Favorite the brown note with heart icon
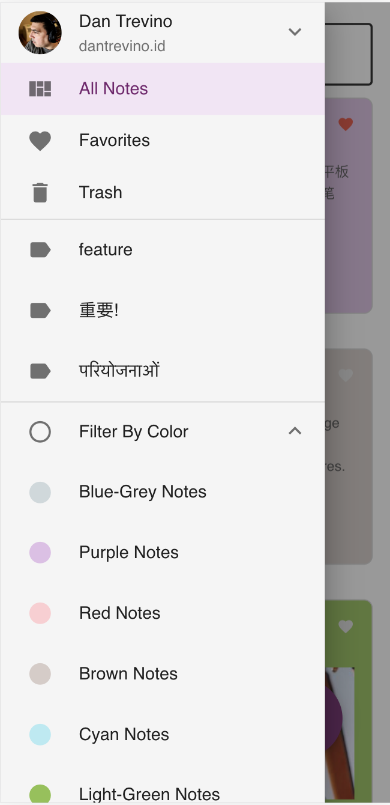Image resolution: width=390 pixels, height=805 pixels. click(346, 375)
